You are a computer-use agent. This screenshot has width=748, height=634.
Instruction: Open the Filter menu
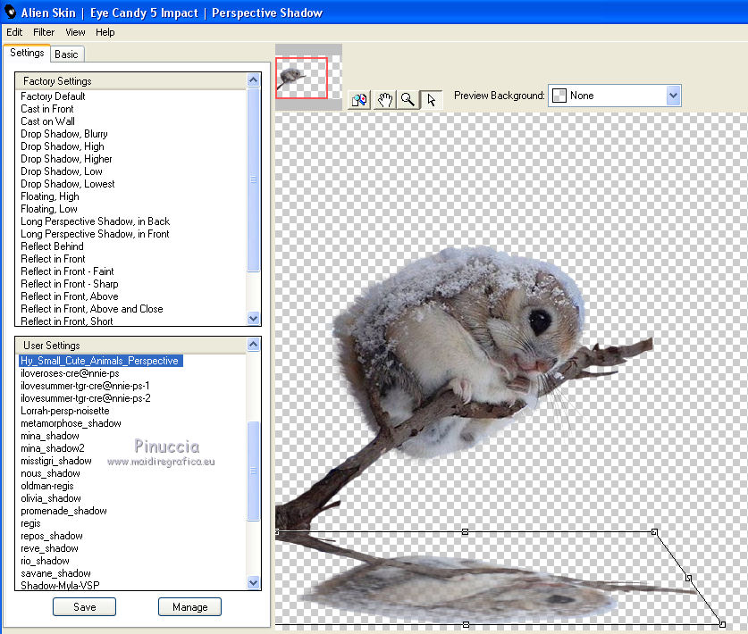[44, 32]
